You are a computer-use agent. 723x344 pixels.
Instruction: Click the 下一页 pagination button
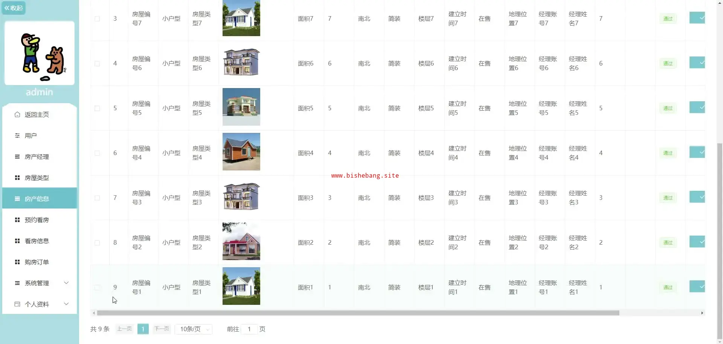(x=162, y=329)
